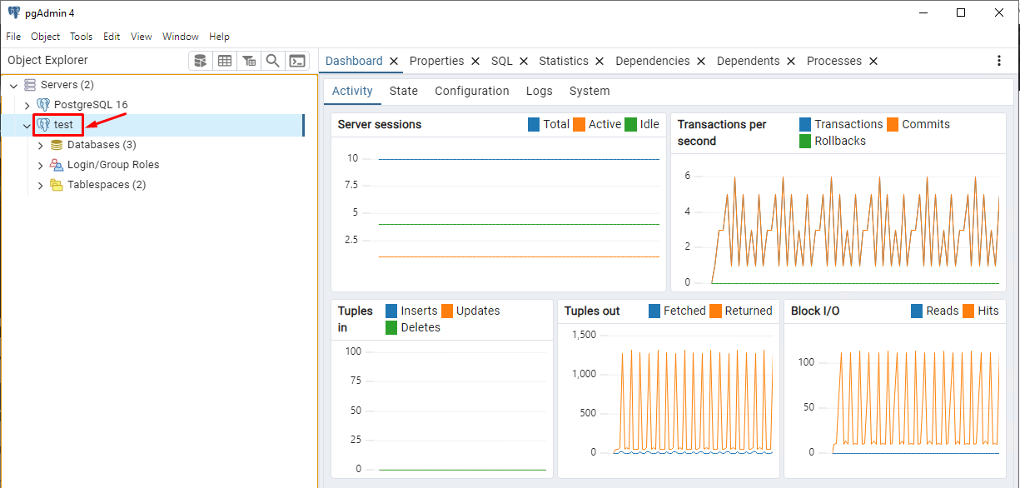Switch to the Properties tab
This screenshot has width=1020, height=488.
(437, 61)
